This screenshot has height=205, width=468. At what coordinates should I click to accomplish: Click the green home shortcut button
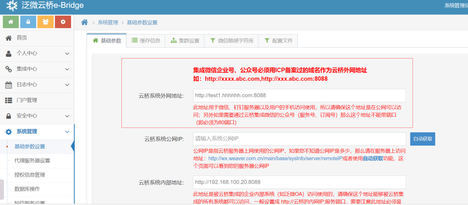point(11,22)
